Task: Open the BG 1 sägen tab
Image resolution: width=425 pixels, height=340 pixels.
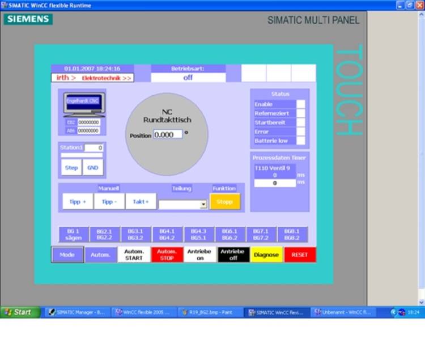Action: tap(74, 235)
